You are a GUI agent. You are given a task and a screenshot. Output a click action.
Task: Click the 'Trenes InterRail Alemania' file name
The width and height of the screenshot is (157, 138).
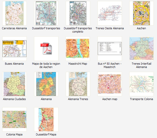pos(141,65)
